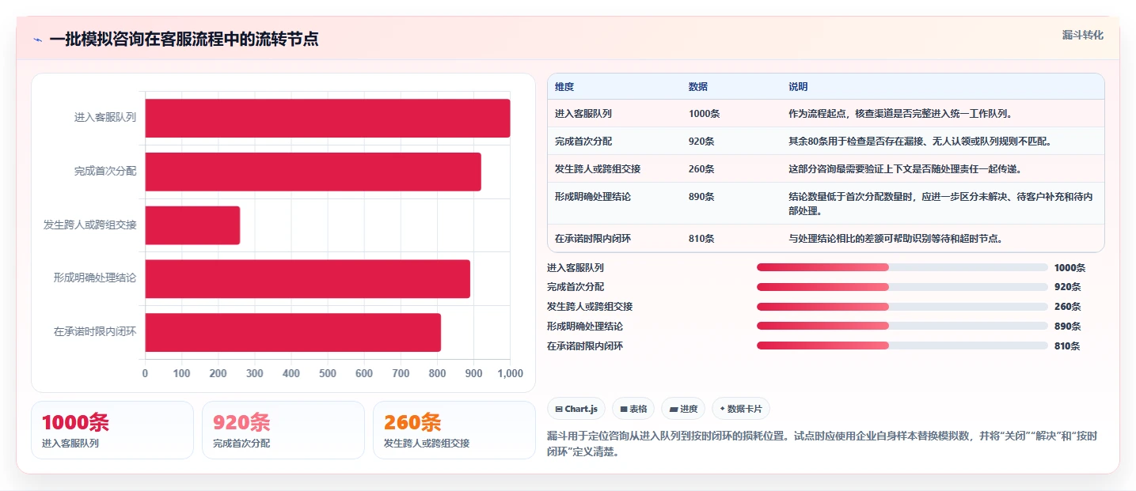This screenshot has width=1136, height=491.
Task: Click the lightning icon beside the title
Action: tap(37, 40)
